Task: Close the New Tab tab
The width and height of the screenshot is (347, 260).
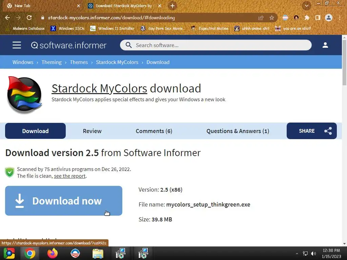Action: click(x=79, y=6)
